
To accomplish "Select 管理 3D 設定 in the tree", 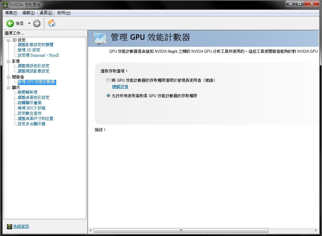I will [29, 50].
